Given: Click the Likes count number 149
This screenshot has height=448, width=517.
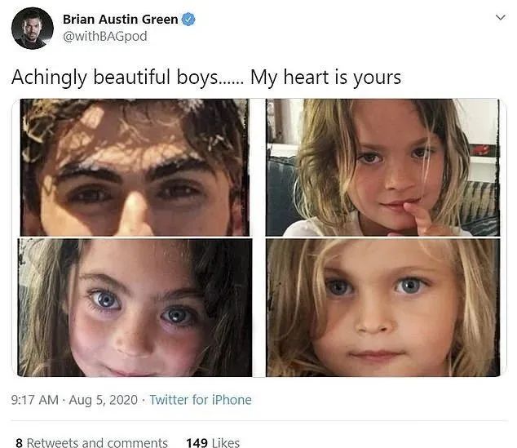Looking at the screenshot, I should [x=197, y=443].
